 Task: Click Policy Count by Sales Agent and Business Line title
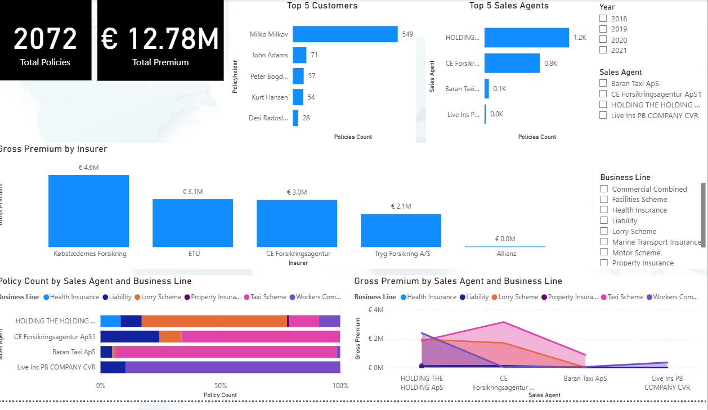[95, 281]
